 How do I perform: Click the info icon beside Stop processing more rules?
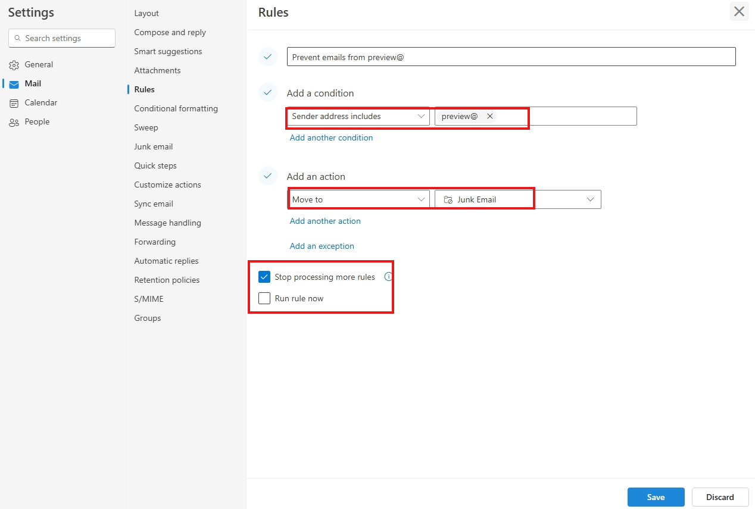(388, 276)
